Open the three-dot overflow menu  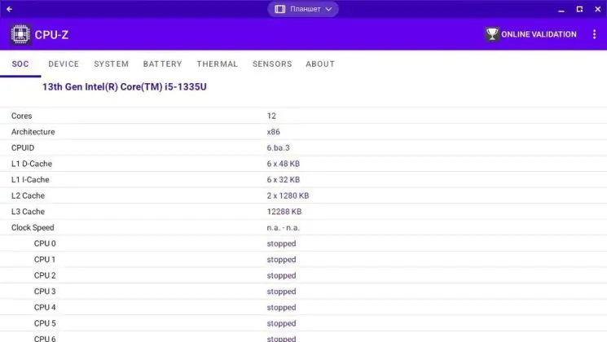[594, 34]
